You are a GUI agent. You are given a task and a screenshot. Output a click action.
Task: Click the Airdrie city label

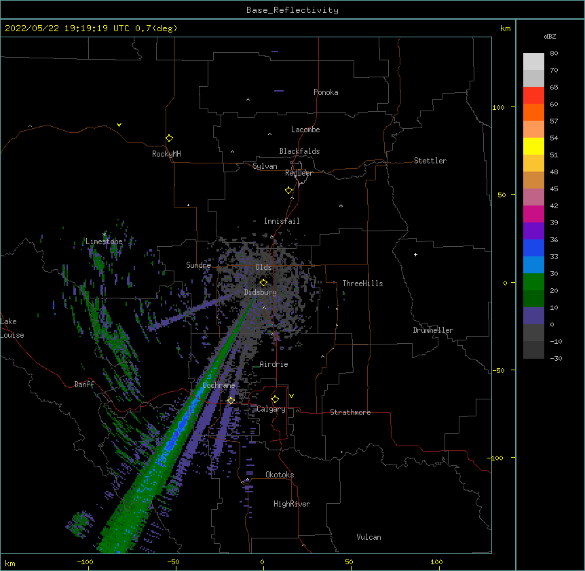(x=274, y=364)
